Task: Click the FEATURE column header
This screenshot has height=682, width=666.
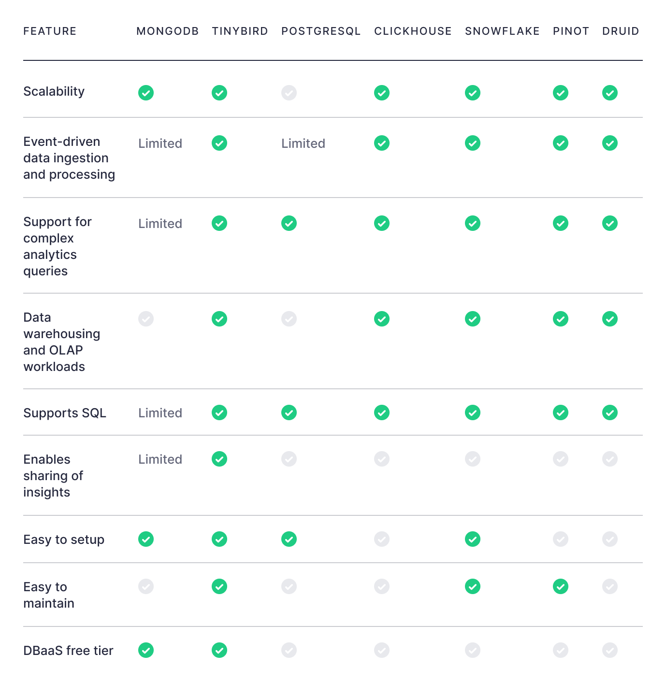Action: pos(50,31)
